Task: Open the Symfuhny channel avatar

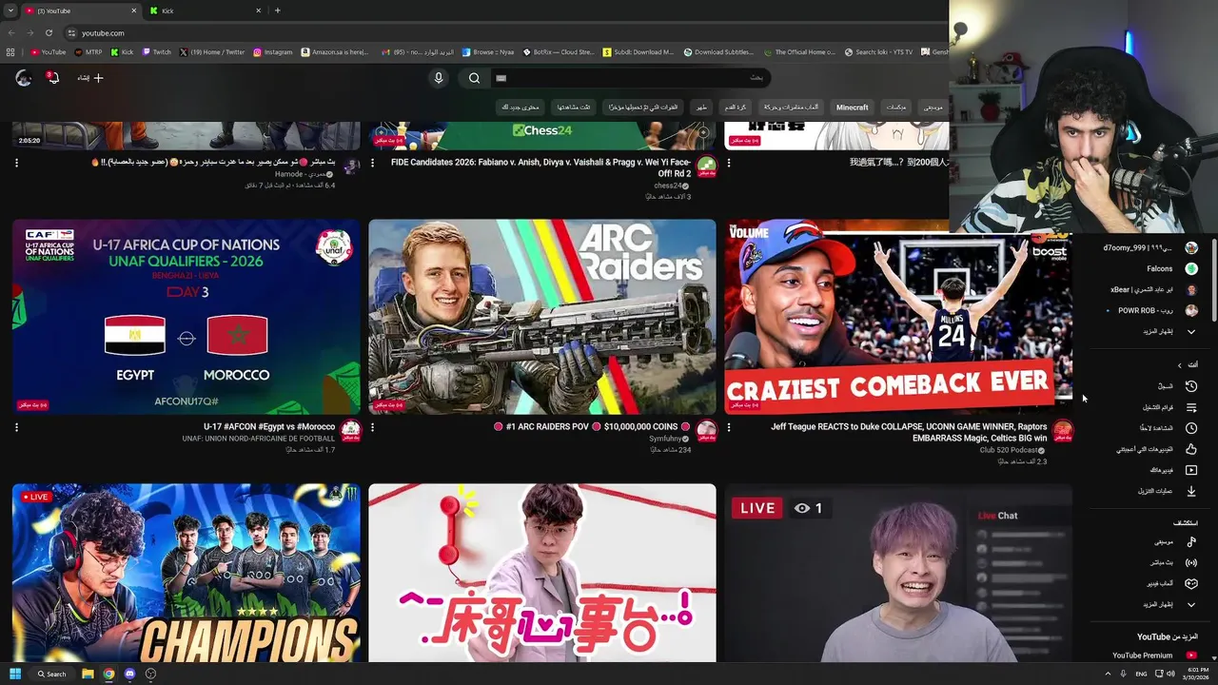Action: click(706, 431)
